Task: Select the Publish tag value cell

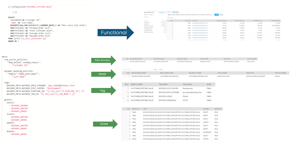Action: coord(185,96)
